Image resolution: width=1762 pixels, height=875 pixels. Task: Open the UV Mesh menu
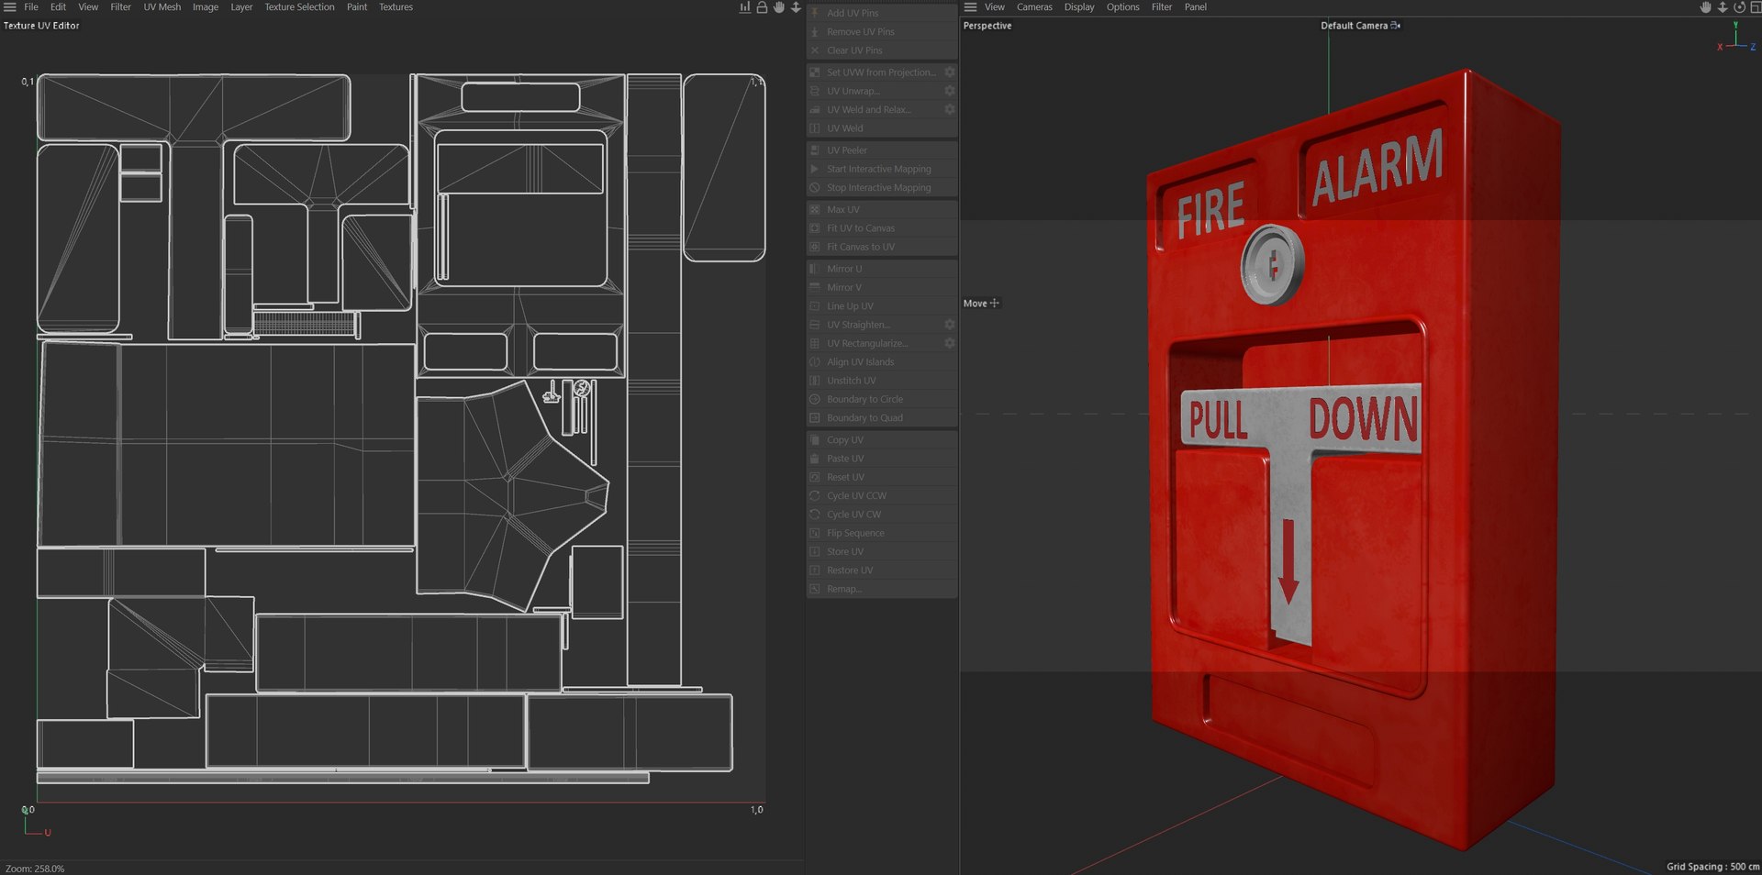(162, 7)
